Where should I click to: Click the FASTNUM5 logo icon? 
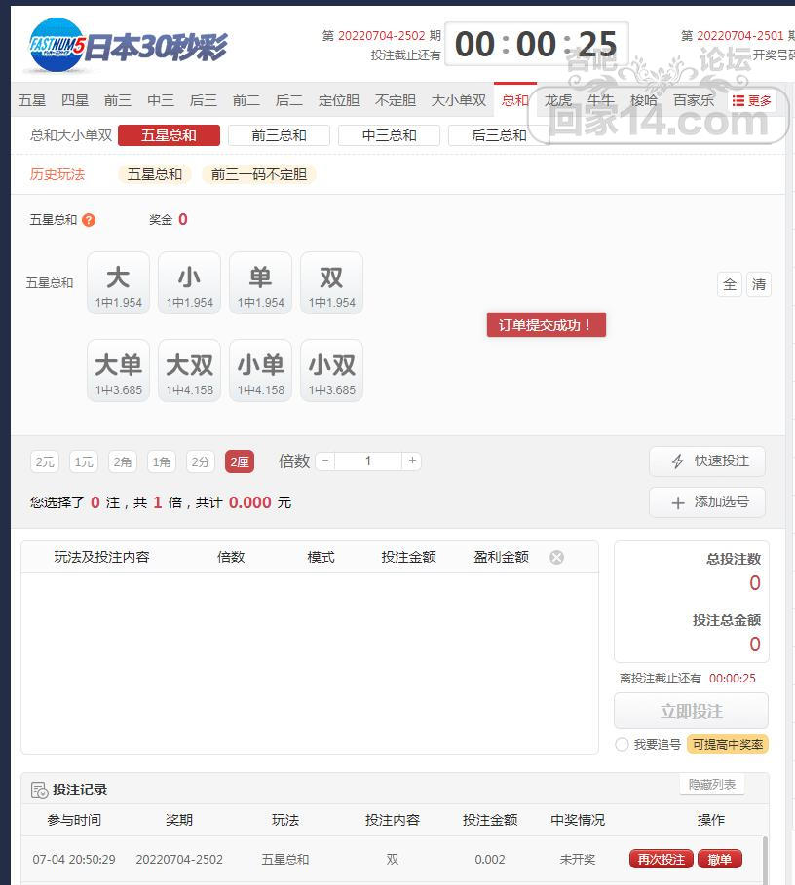tap(57, 45)
